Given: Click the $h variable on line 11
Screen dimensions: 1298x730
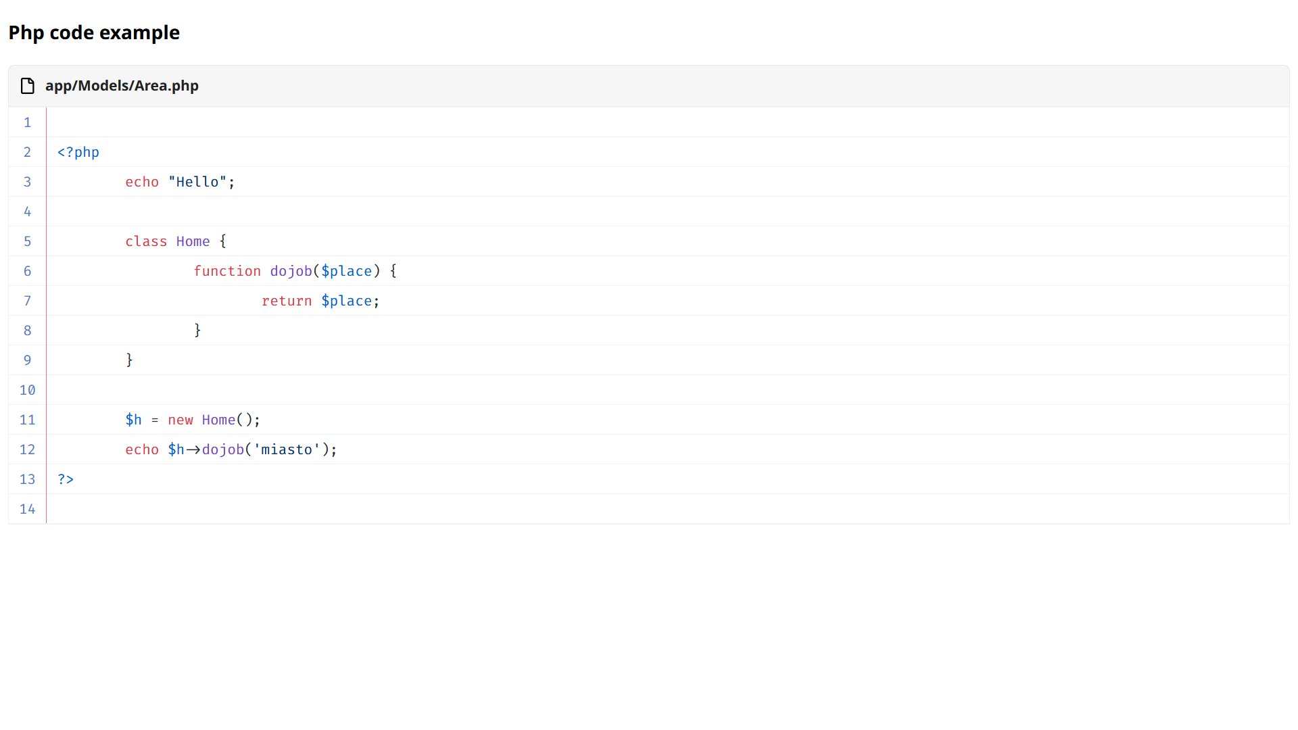Looking at the screenshot, I should click(133, 420).
